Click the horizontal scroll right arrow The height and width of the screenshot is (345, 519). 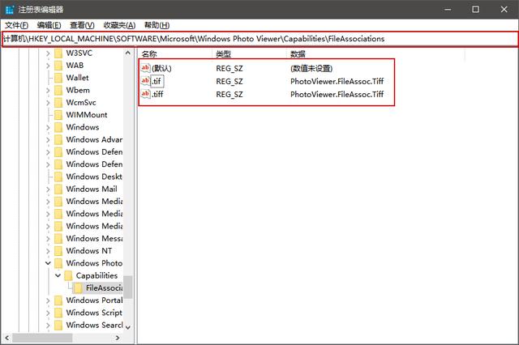(118, 338)
